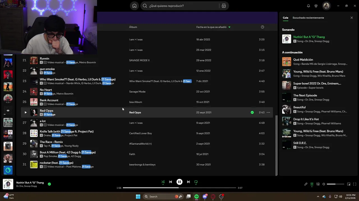
Task: Open Issa Album link
Action: (x=135, y=102)
